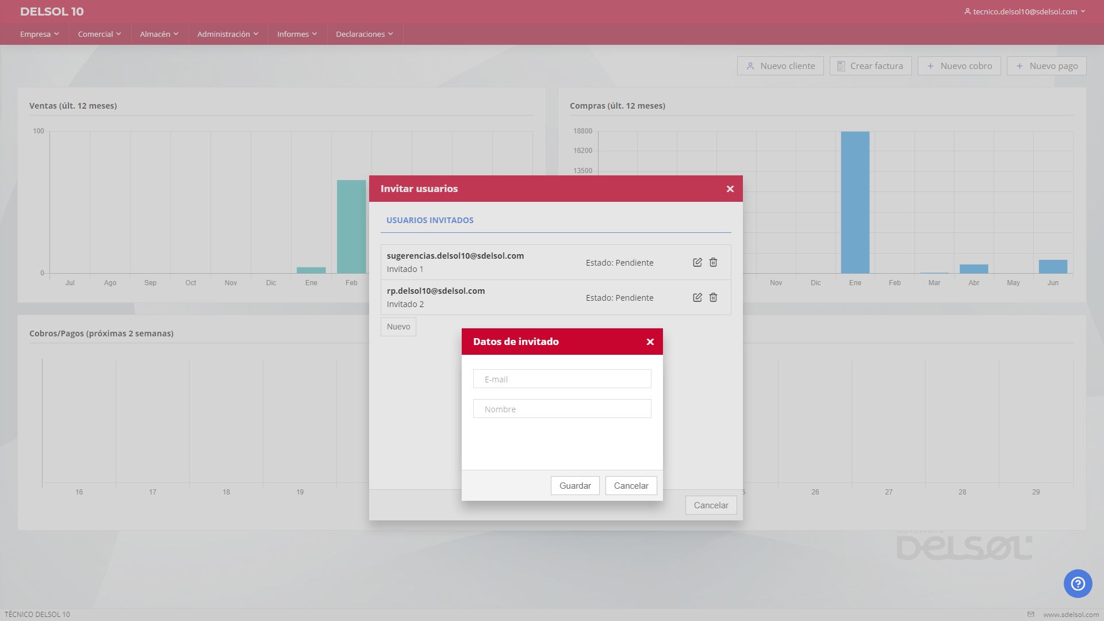1104x621 pixels.
Task: Open the Almacén menu
Action: pos(159,34)
